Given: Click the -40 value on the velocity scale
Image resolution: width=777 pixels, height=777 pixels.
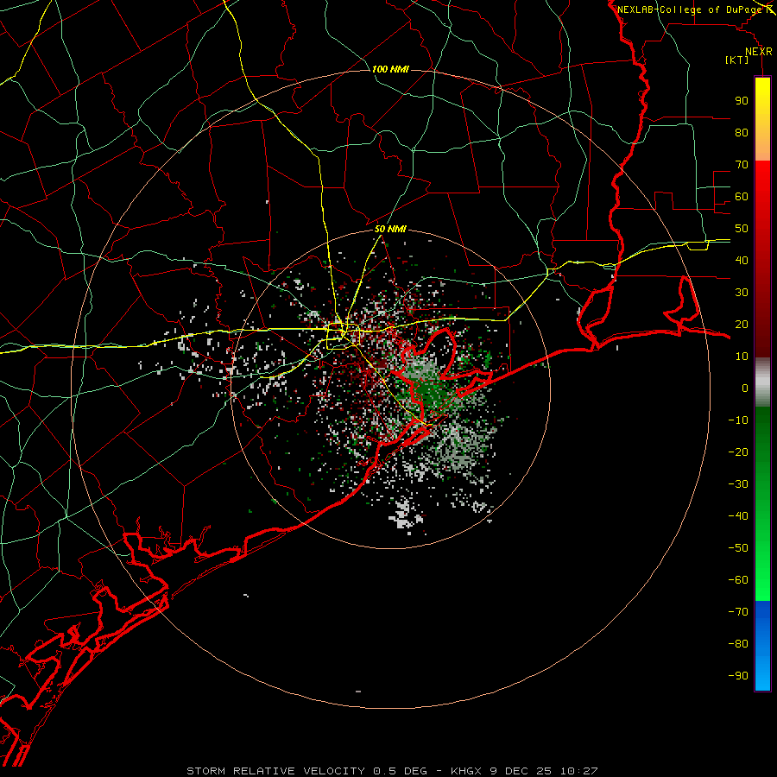Looking at the screenshot, I should [738, 516].
